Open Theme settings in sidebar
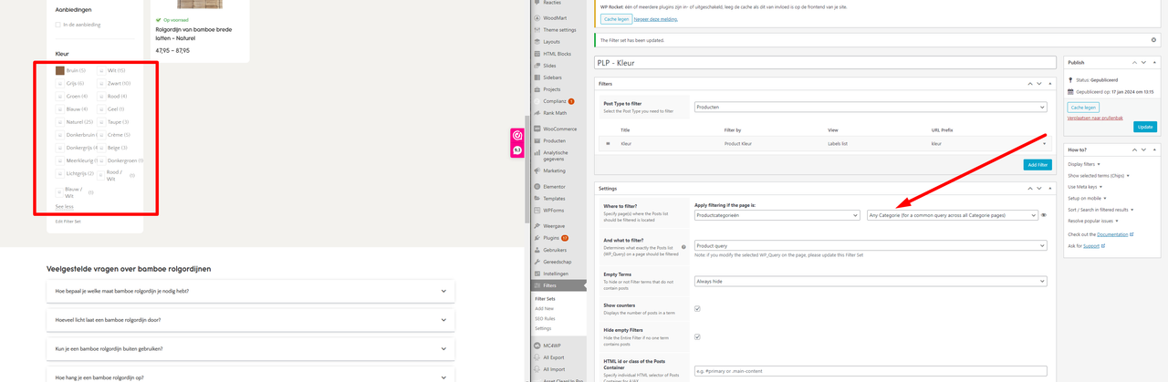The width and height of the screenshot is (1168, 382). [x=559, y=29]
